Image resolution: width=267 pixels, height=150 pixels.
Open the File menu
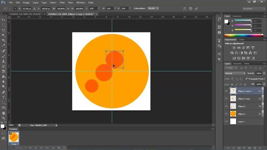(x=11, y=2)
